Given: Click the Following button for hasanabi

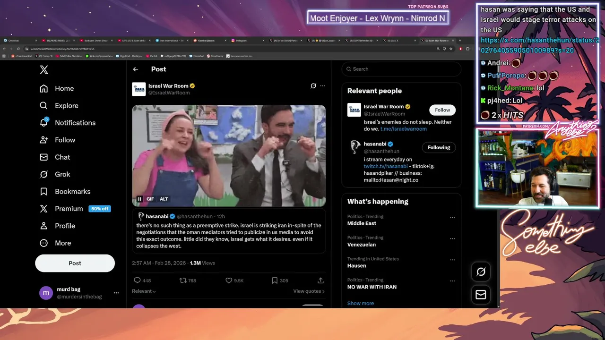Looking at the screenshot, I should (439, 147).
